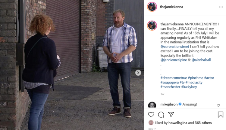Like the post with the heart icon
Screen dimensions: 226x130
coord(151,115)
